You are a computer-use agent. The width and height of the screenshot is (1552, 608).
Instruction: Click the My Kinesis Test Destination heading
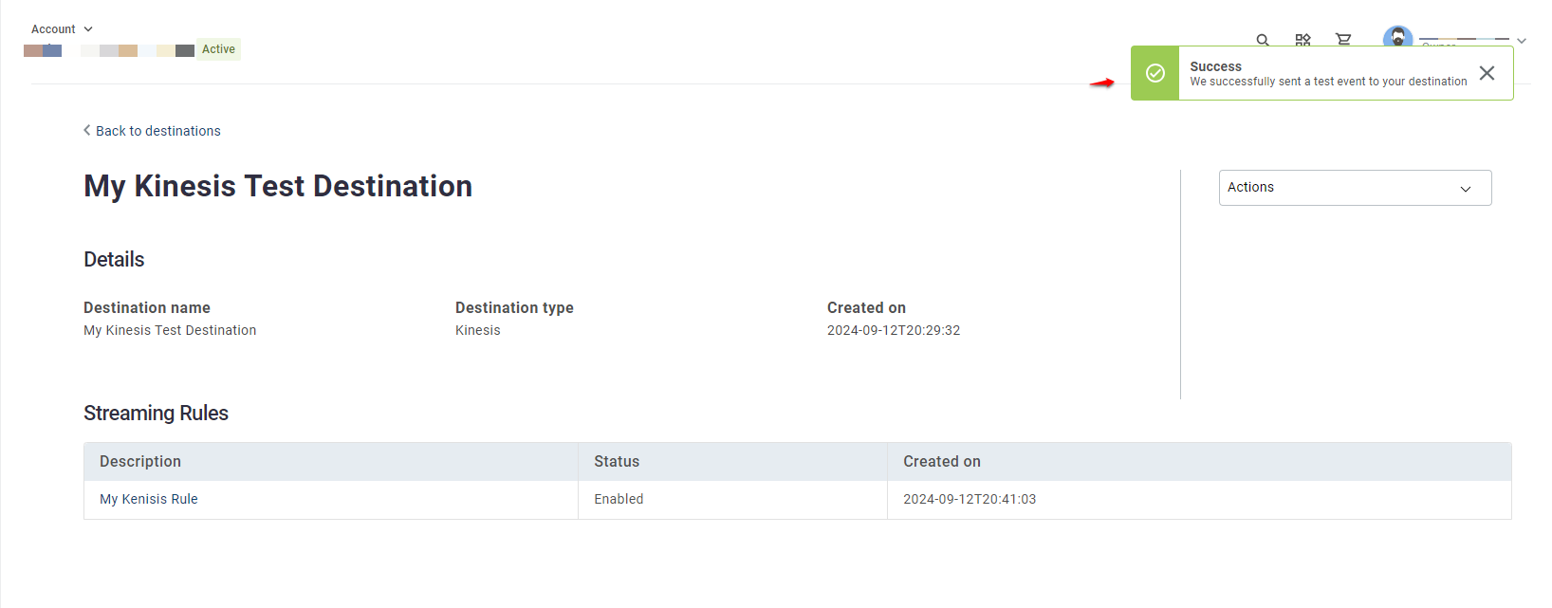tap(278, 186)
